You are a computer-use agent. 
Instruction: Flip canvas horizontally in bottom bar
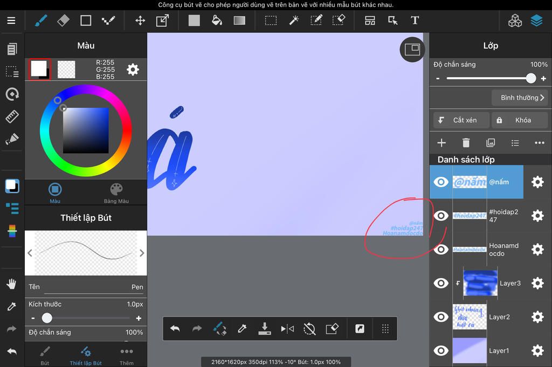pyautogui.click(x=287, y=329)
